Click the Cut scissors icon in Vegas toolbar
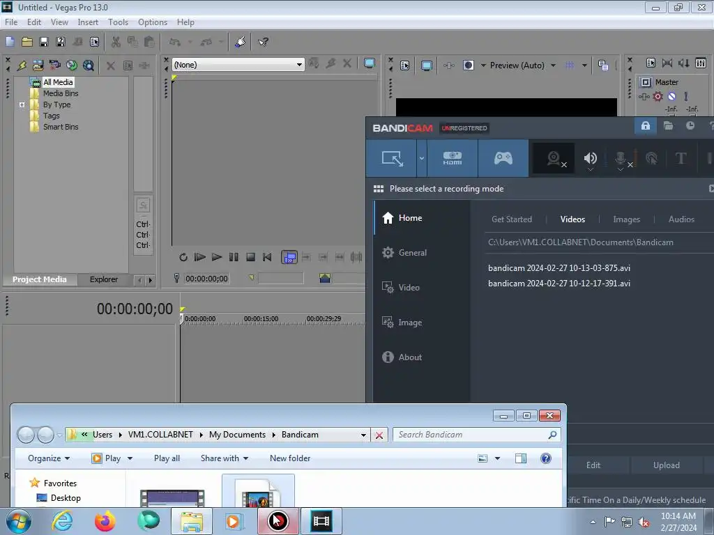 pos(116,42)
